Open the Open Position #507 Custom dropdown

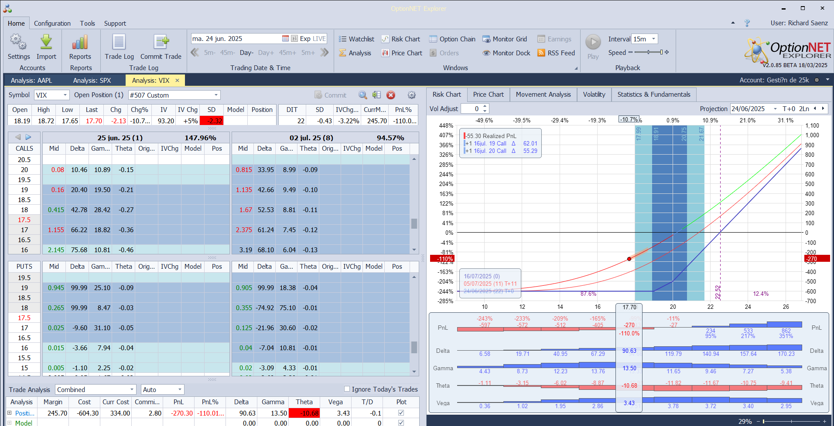pos(216,95)
